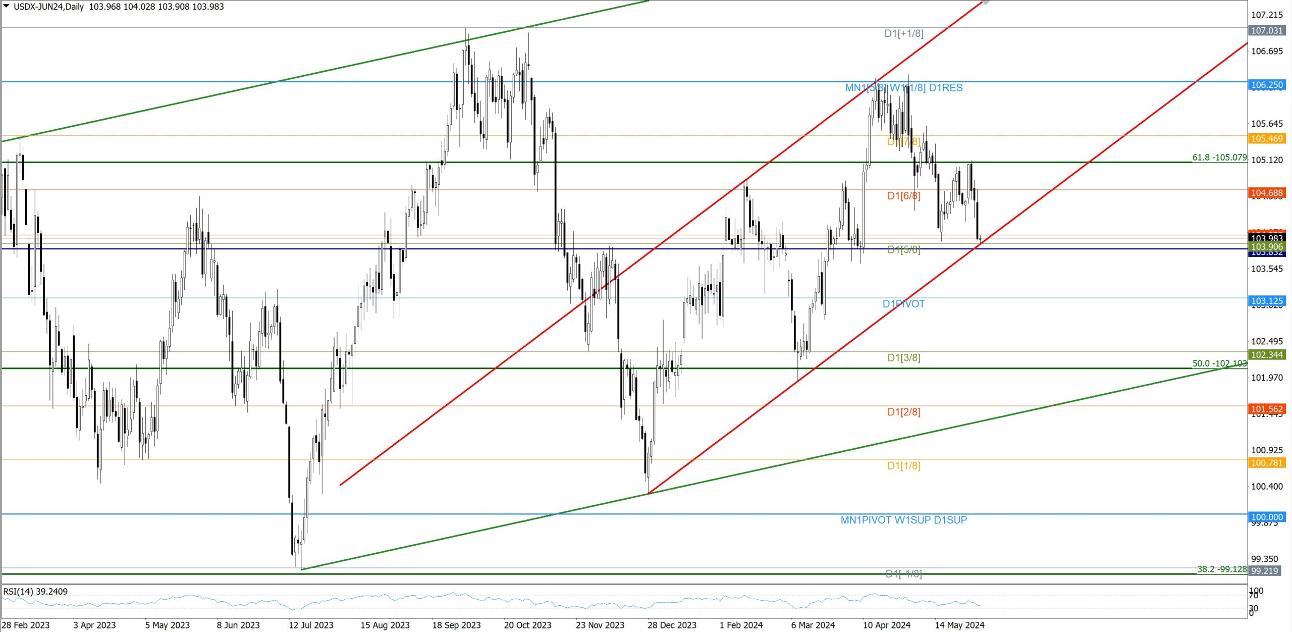This screenshot has width=1292, height=632.
Task: Click the RSI(14) 39.2409 indicator label
Action: (x=35, y=591)
